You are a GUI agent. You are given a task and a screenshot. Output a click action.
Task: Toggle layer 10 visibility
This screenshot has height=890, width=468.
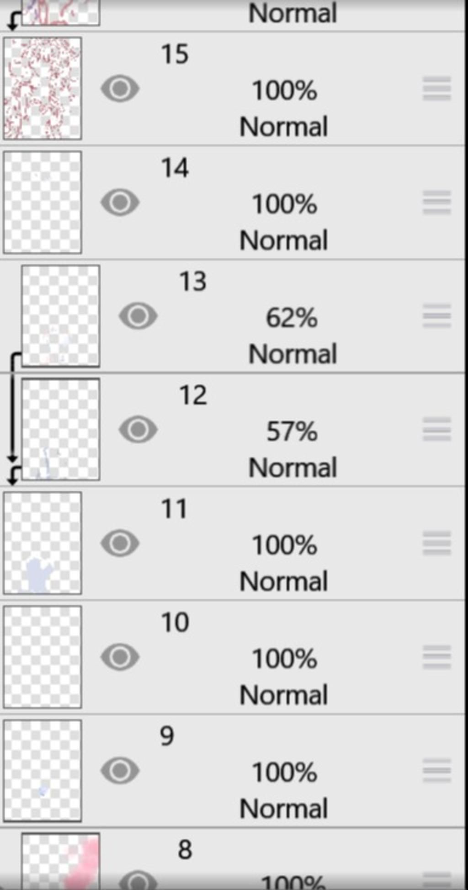tap(120, 657)
